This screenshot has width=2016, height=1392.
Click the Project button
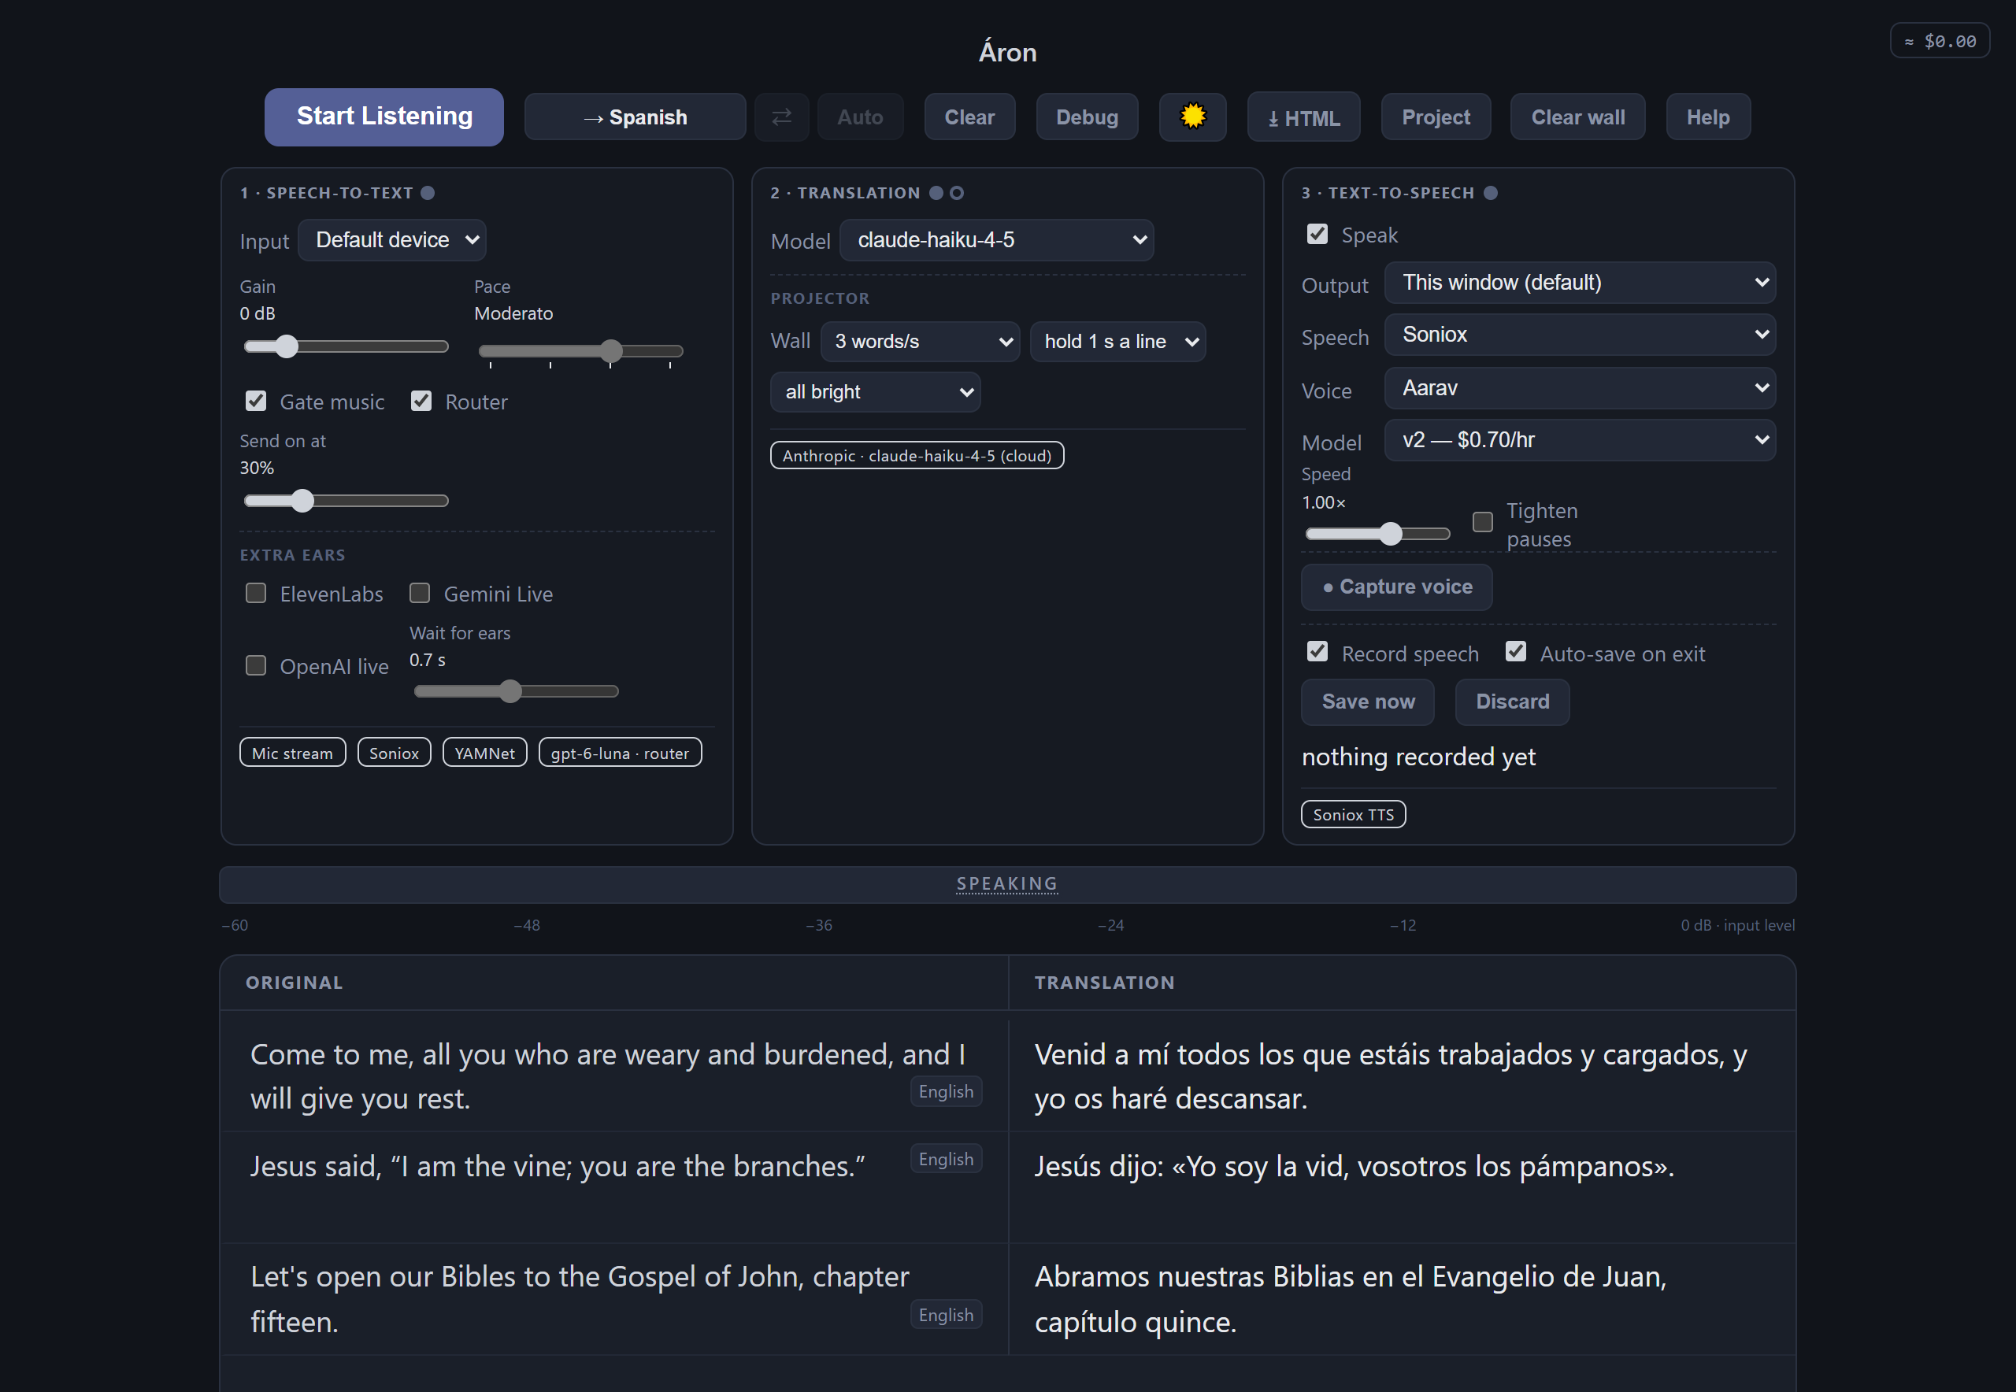tap(1436, 117)
